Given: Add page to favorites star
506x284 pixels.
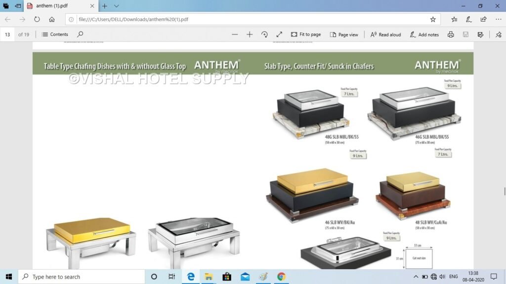Looking at the screenshot, I should (433, 19).
